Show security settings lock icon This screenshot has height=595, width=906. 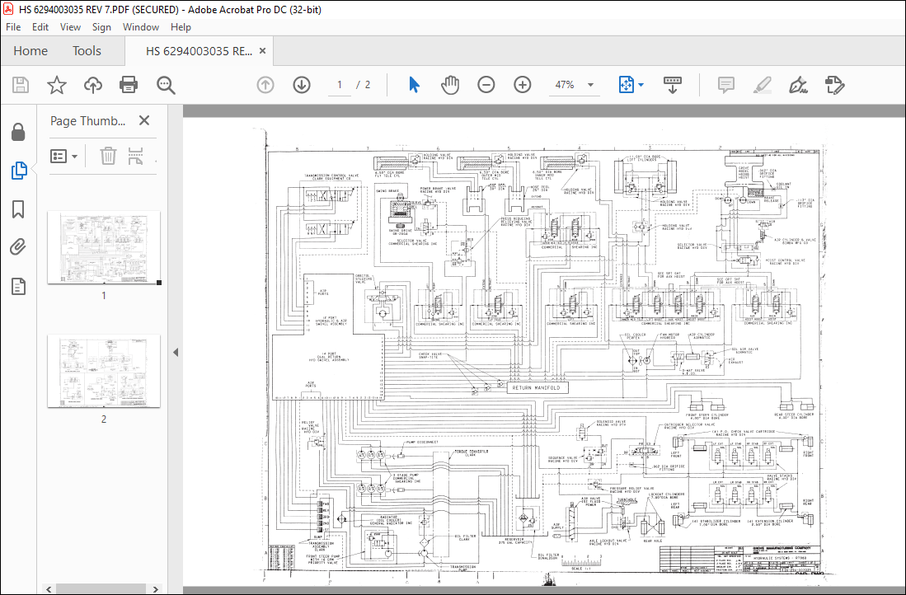click(18, 133)
